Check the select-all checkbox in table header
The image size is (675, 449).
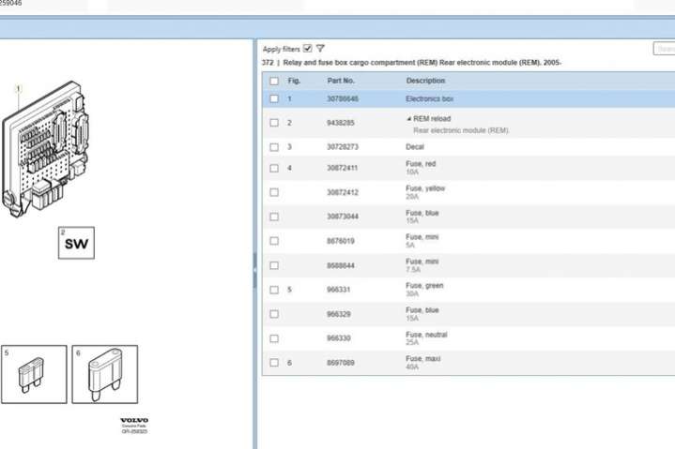[x=274, y=82]
